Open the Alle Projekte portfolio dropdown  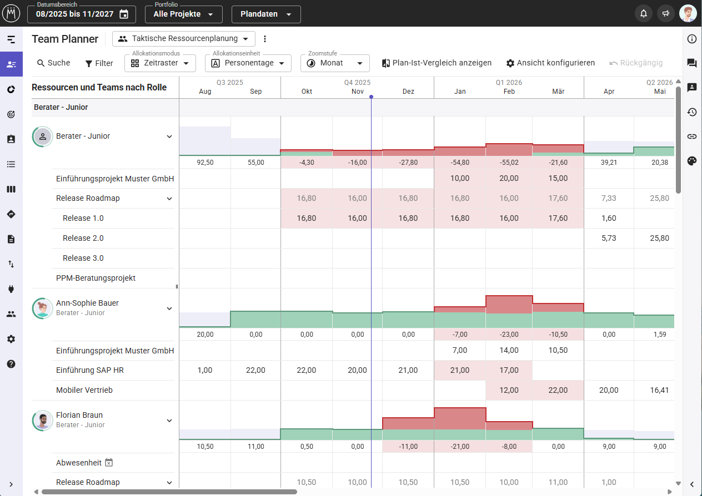pos(183,14)
